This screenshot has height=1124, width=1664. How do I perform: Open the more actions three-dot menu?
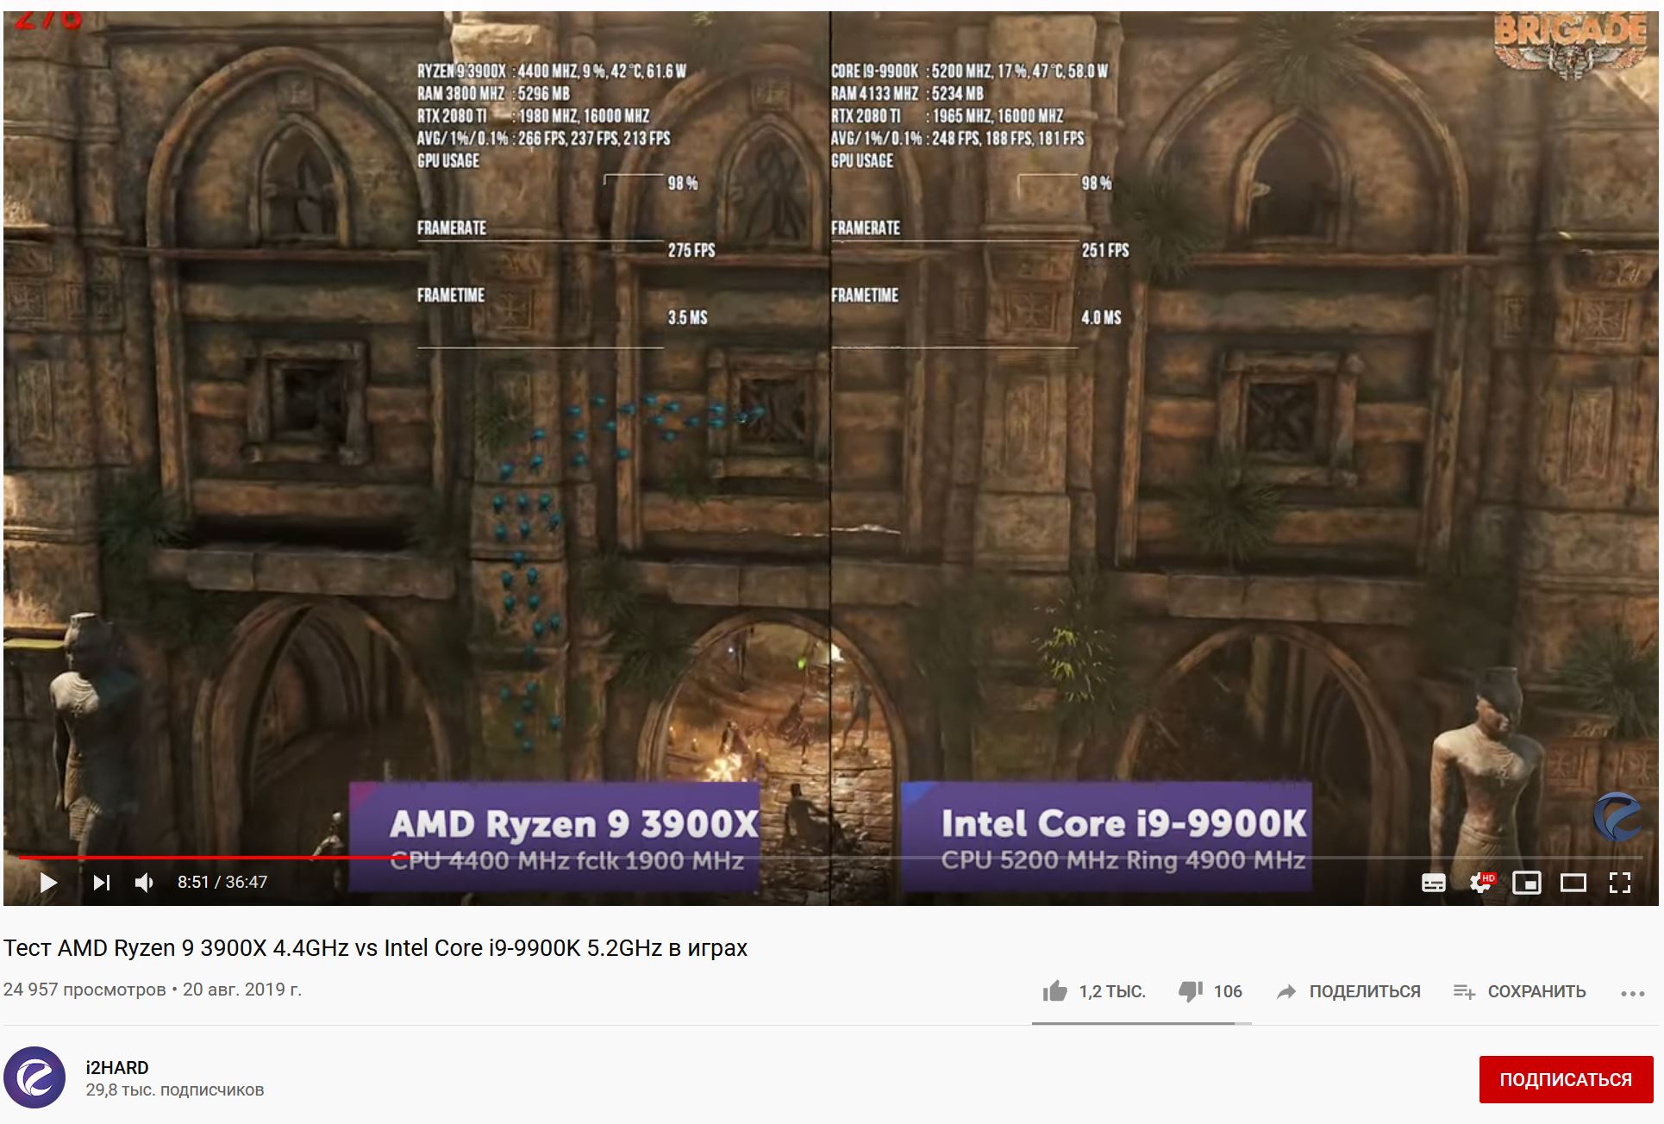point(1632,993)
